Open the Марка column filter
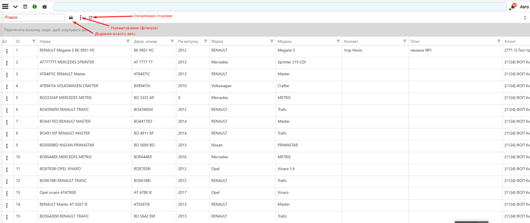This screenshot has height=223, width=530. 272,41
